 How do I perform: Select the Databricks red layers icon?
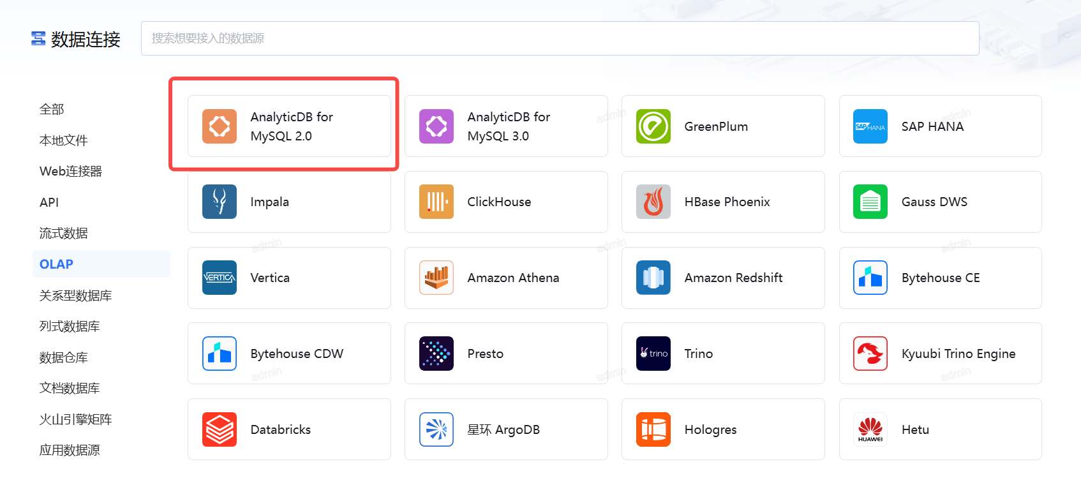(x=219, y=429)
